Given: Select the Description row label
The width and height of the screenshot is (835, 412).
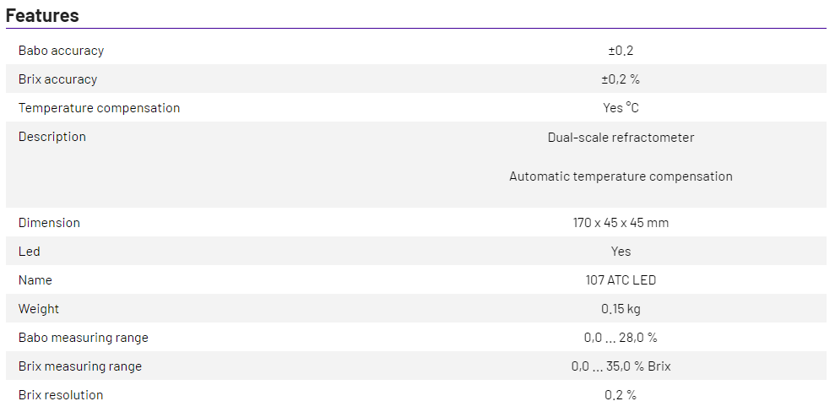Looking at the screenshot, I should (52, 137).
